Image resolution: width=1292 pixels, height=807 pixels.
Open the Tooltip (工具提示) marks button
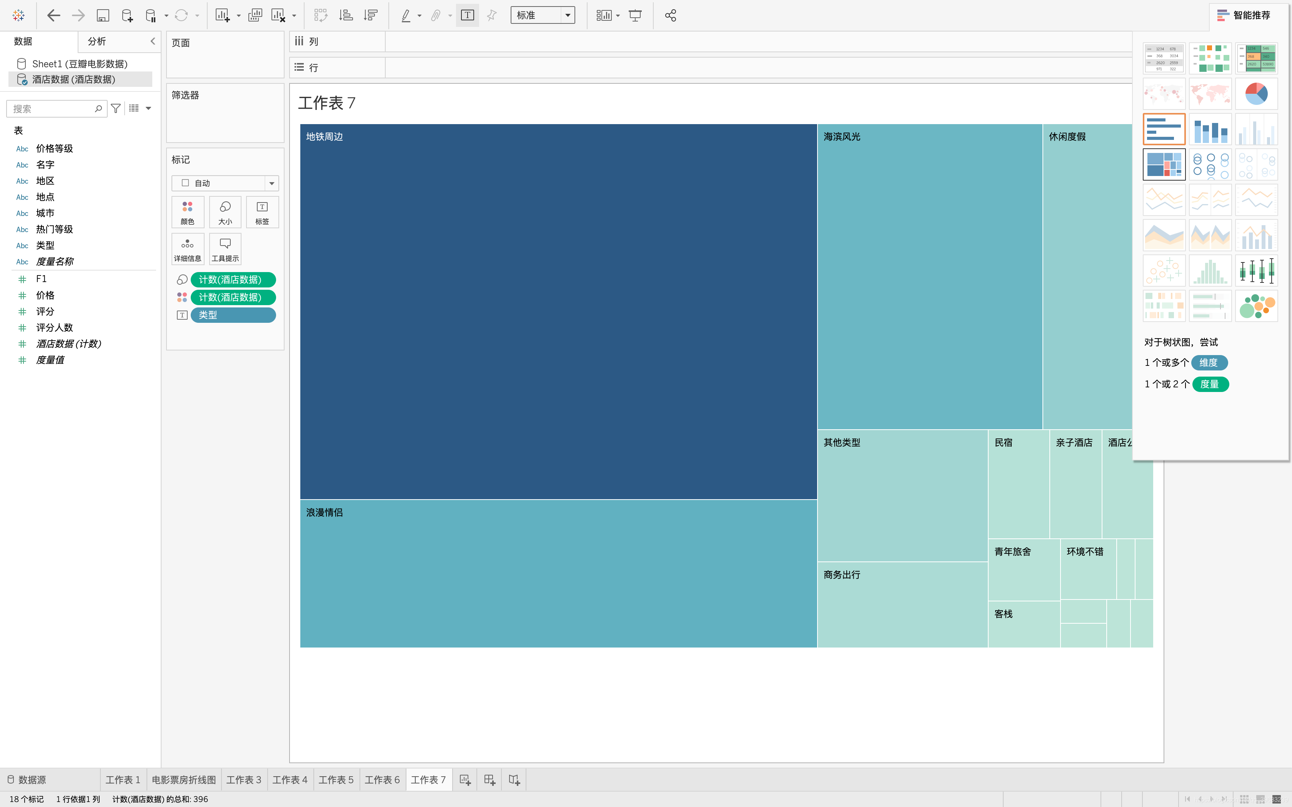click(225, 249)
